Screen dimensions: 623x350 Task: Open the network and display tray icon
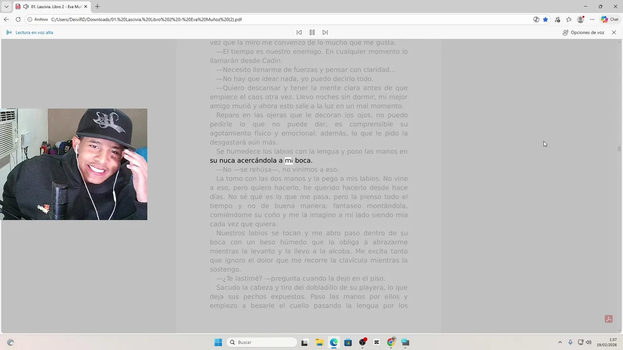[581, 342]
